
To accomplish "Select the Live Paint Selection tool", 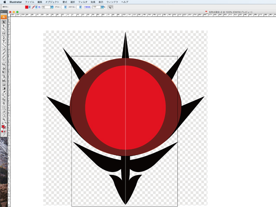I will [x=4, y=103].
